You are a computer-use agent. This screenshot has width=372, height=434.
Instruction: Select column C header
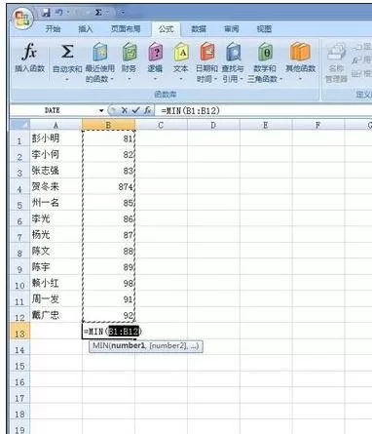point(161,125)
